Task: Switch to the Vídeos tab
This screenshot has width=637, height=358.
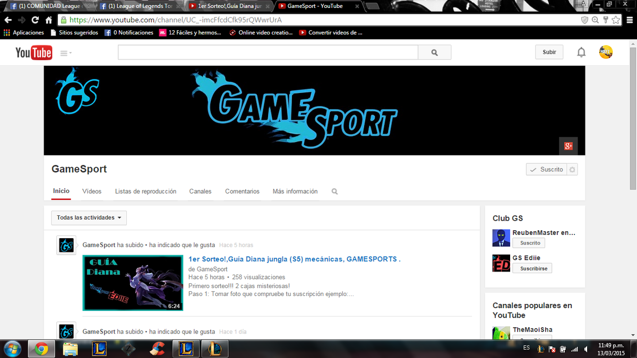Action: click(x=92, y=191)
